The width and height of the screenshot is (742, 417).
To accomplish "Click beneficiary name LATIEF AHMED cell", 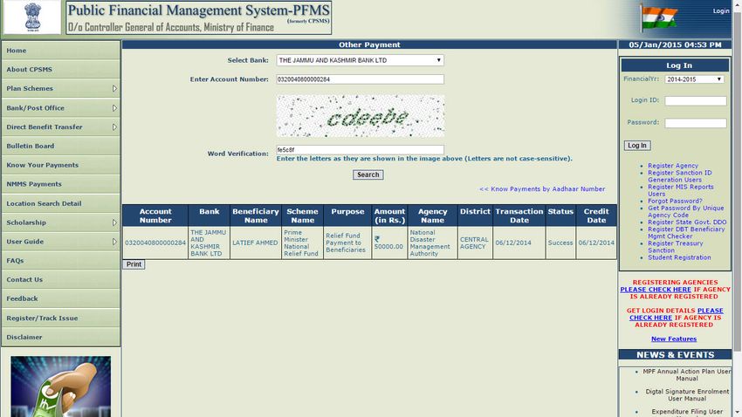I will (256, 243).
